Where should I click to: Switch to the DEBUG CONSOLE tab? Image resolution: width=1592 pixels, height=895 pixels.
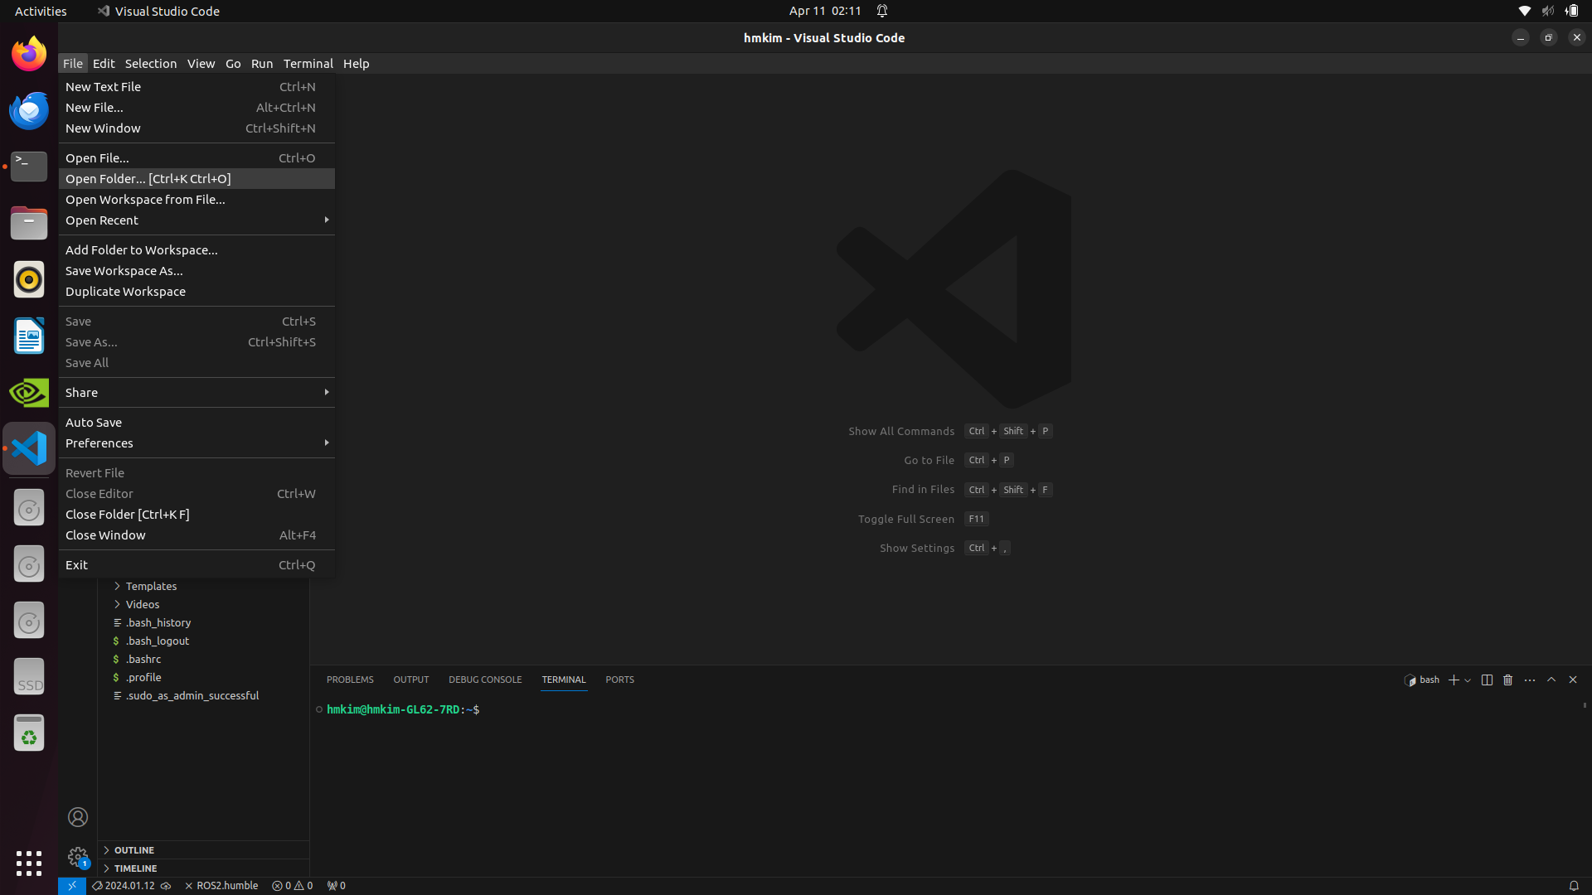pyautogui.click(x=485, y=680)
